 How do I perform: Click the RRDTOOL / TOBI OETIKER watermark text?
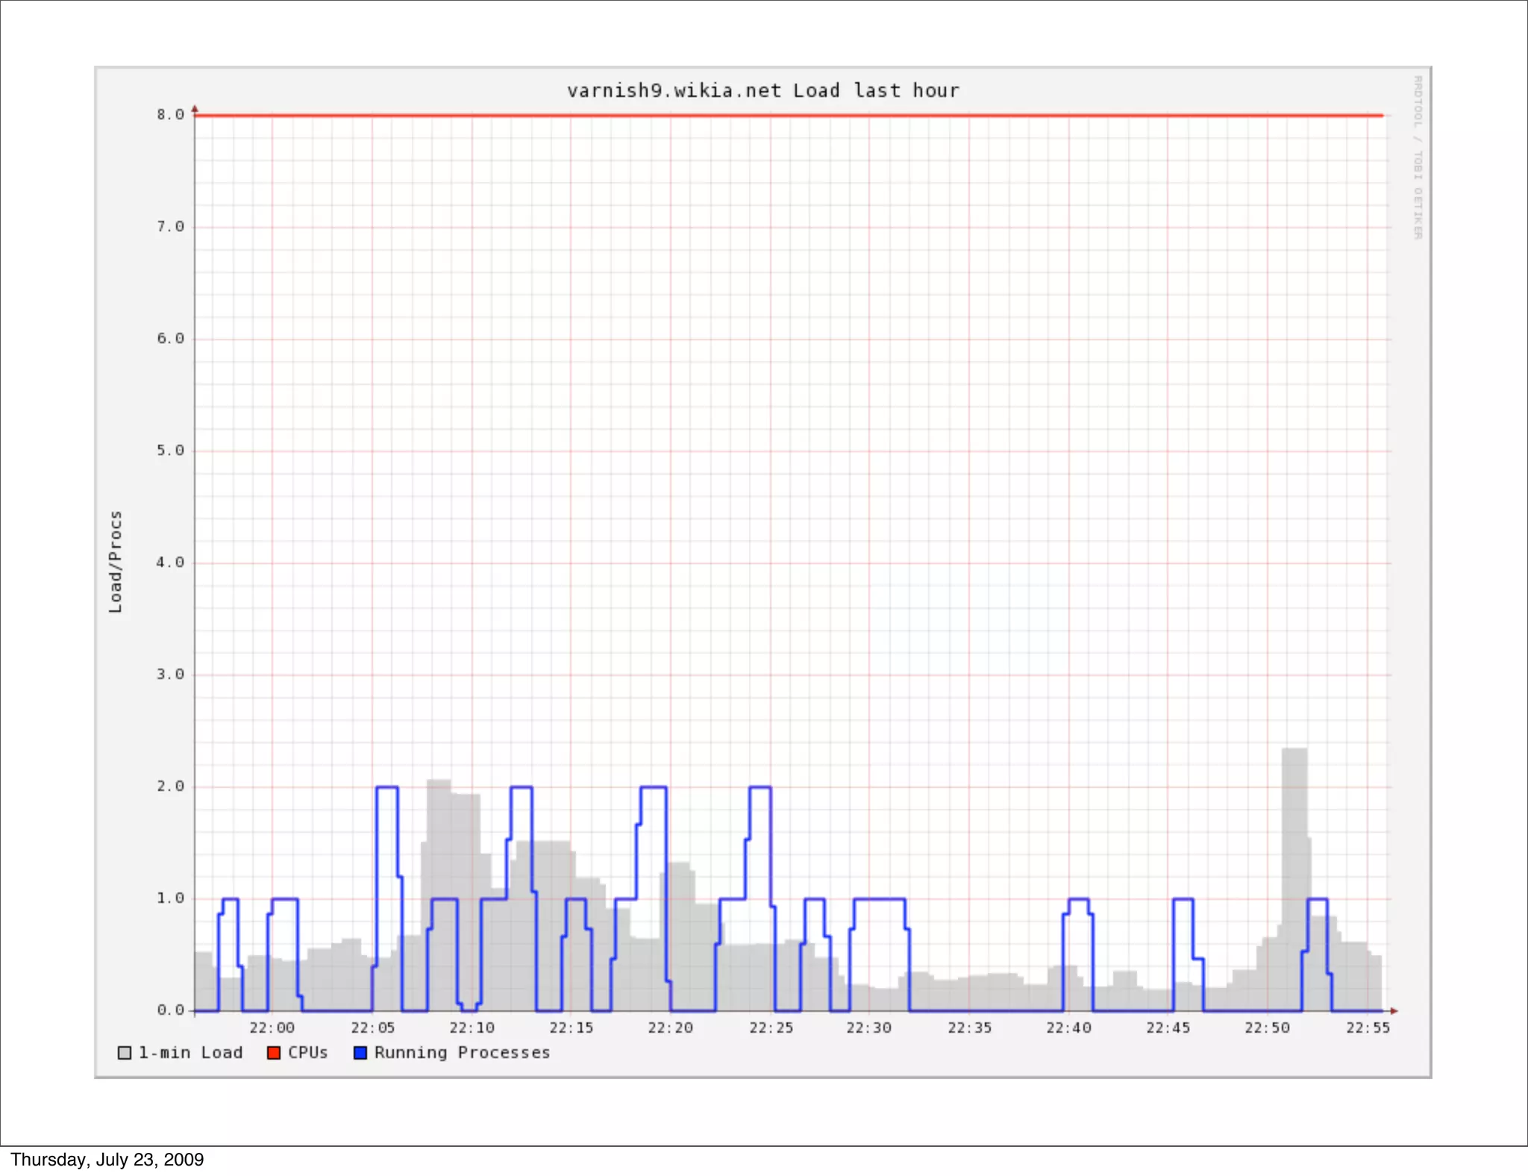(1417, 157)
